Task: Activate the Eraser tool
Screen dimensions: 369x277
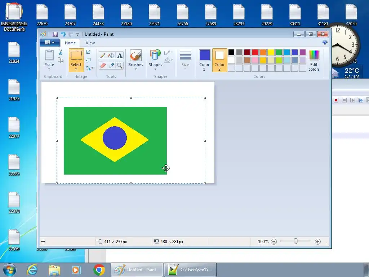Action: pyautogui.click(x=103, y=65)
